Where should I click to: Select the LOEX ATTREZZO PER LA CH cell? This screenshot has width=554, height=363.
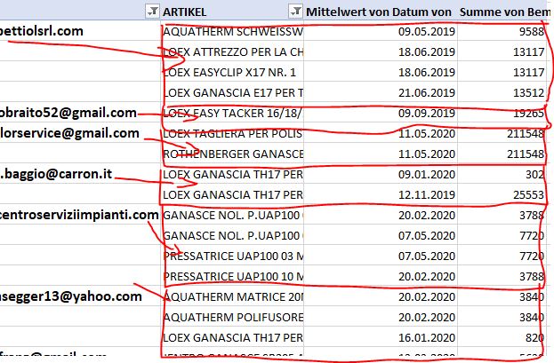point(233,51)
